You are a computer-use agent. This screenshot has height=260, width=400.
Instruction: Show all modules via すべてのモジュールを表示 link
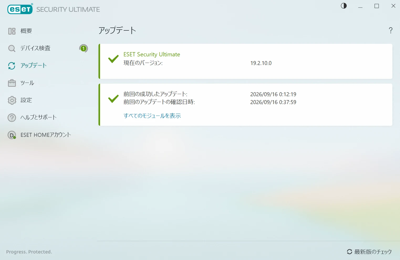152,116
